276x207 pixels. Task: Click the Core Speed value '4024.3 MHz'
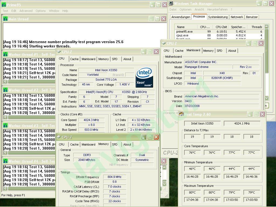(91, 120)
